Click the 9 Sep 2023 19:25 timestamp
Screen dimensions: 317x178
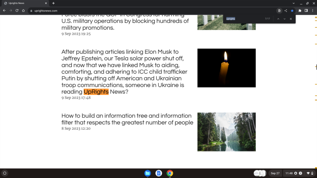click(x=76, y=34)
